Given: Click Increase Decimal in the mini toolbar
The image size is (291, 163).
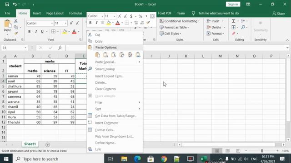Looking at the screenshot, I should (136, 23).
